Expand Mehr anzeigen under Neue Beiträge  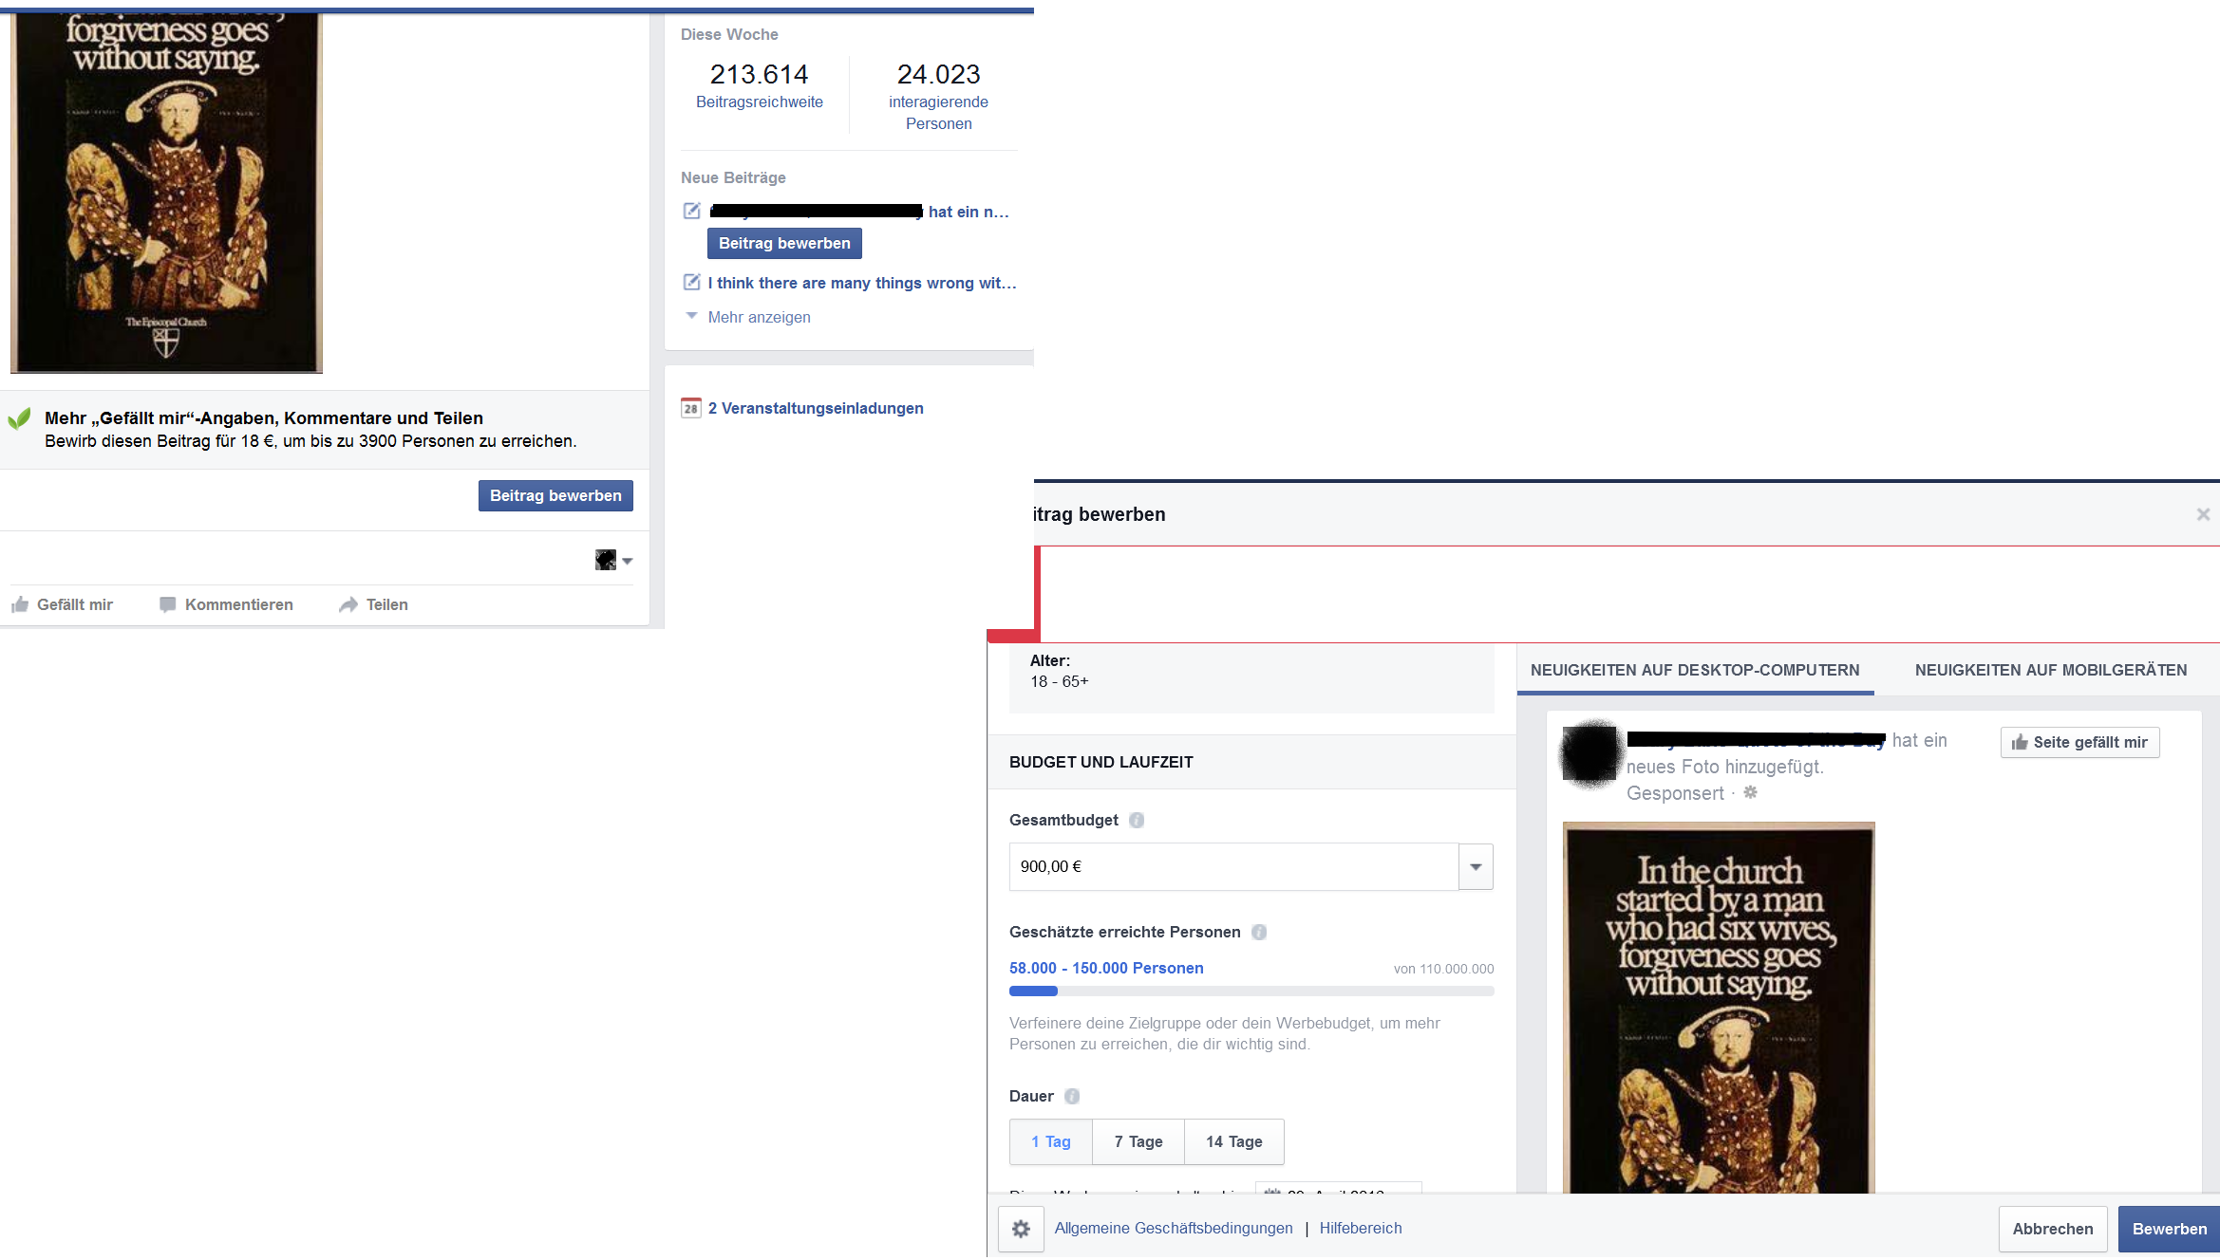[x=759, y=317]
